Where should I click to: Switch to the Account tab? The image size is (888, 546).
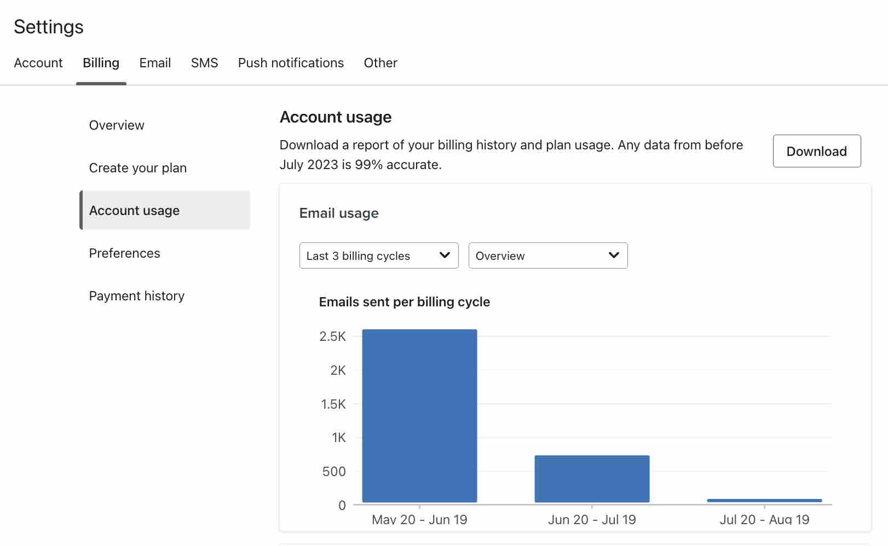click(x=38, y=62)
